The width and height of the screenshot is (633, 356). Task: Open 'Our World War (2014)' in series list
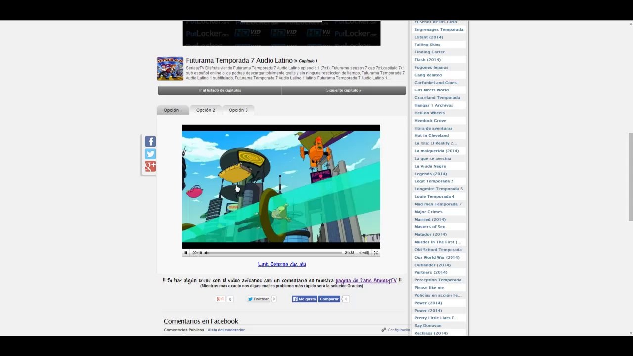(x=437, y=257)
